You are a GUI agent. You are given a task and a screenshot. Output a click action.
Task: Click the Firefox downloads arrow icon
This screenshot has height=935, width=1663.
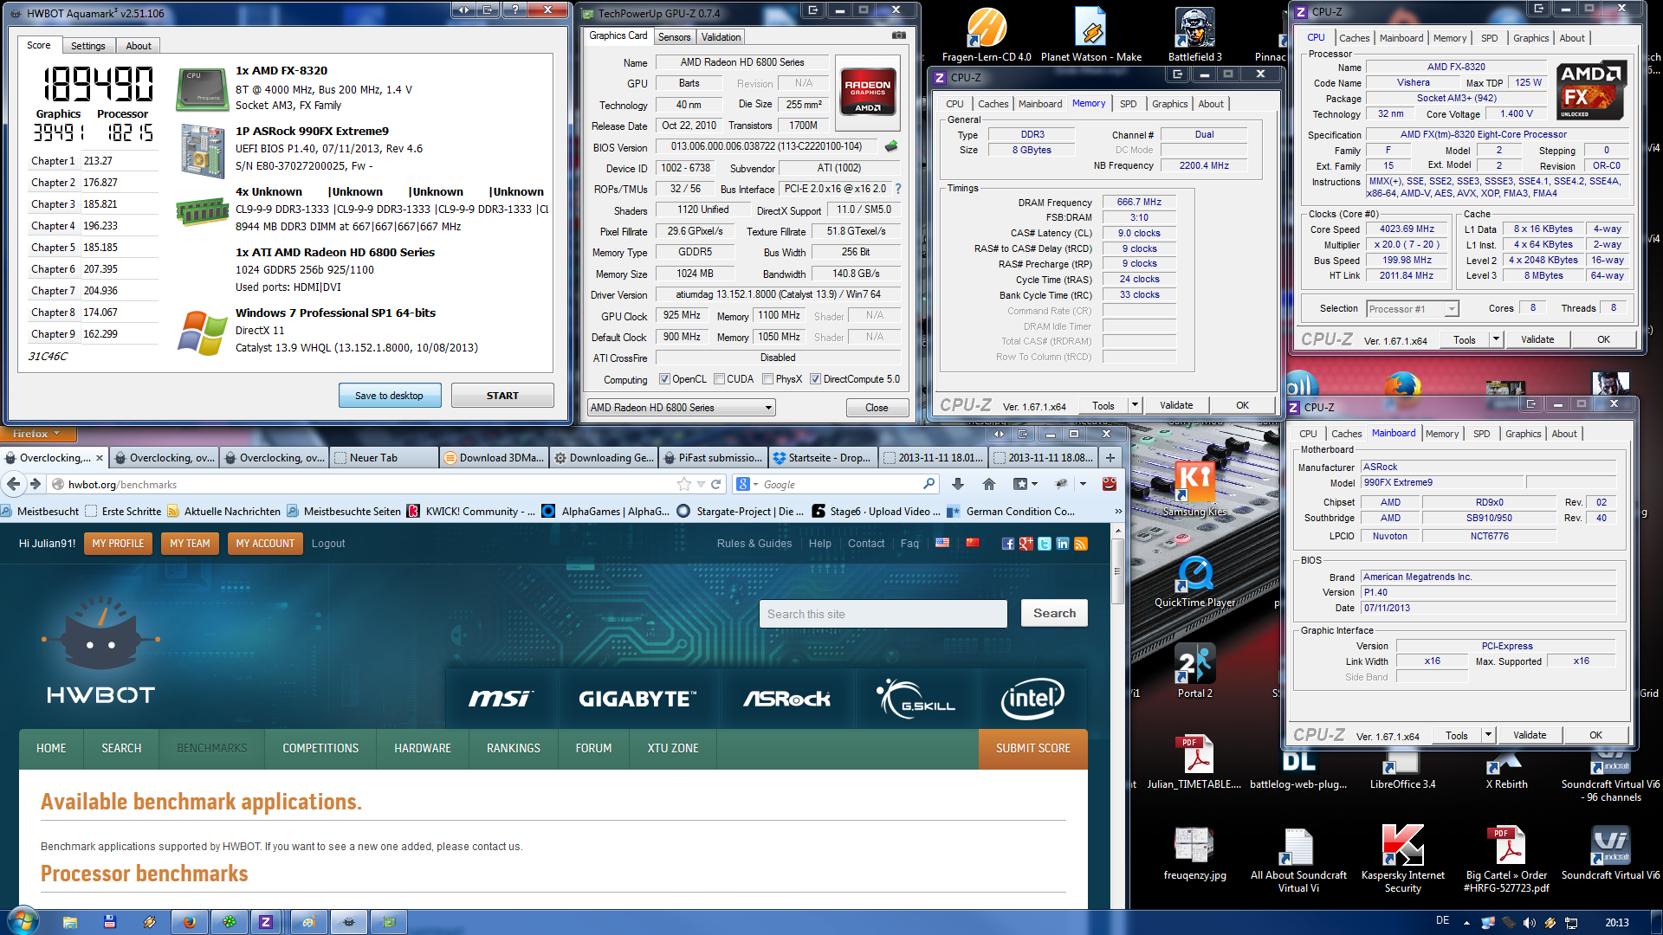[958, 484]
